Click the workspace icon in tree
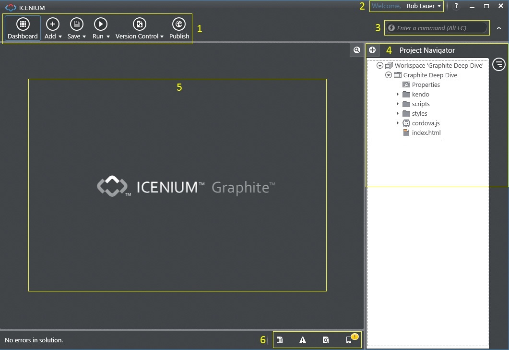Screen dimensions: 509x350 (x=389, y=66)
